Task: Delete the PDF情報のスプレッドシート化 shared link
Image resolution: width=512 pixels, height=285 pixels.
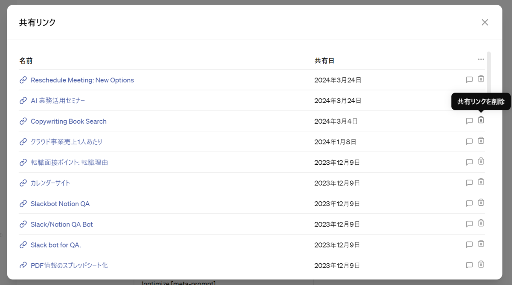Action: (481, 264)
